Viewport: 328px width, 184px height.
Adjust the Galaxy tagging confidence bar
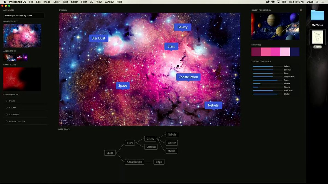268,66
